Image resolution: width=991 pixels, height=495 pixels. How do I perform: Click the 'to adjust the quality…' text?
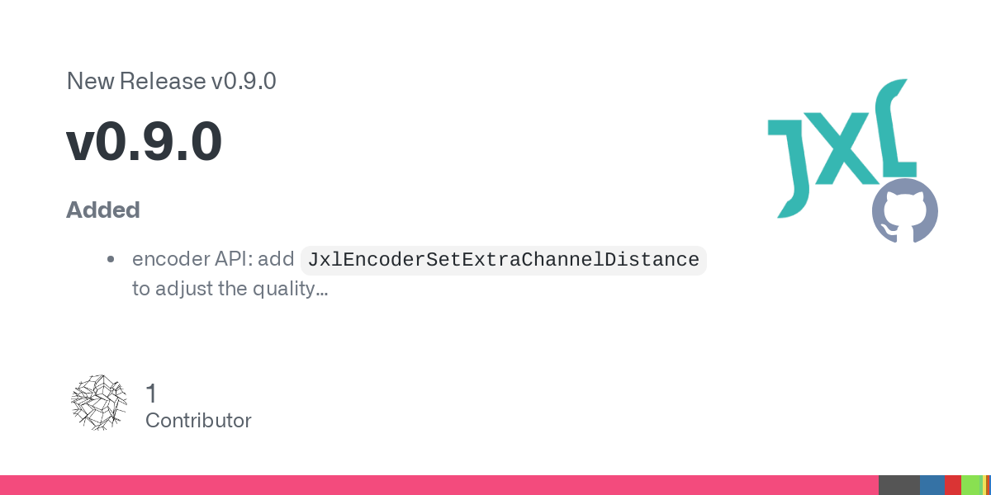click(x=230, y=289)
